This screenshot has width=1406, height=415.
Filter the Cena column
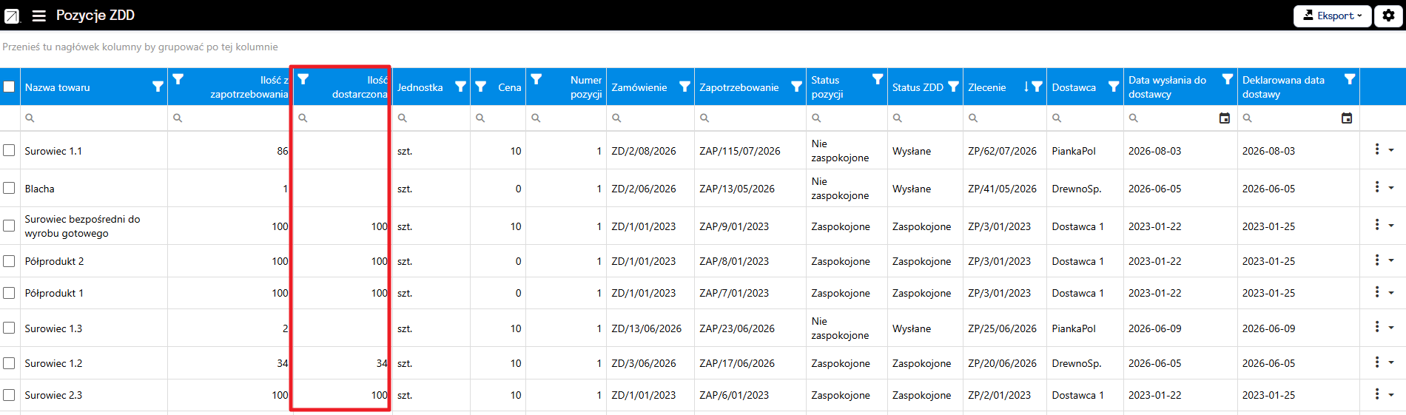tap(481, 87)
